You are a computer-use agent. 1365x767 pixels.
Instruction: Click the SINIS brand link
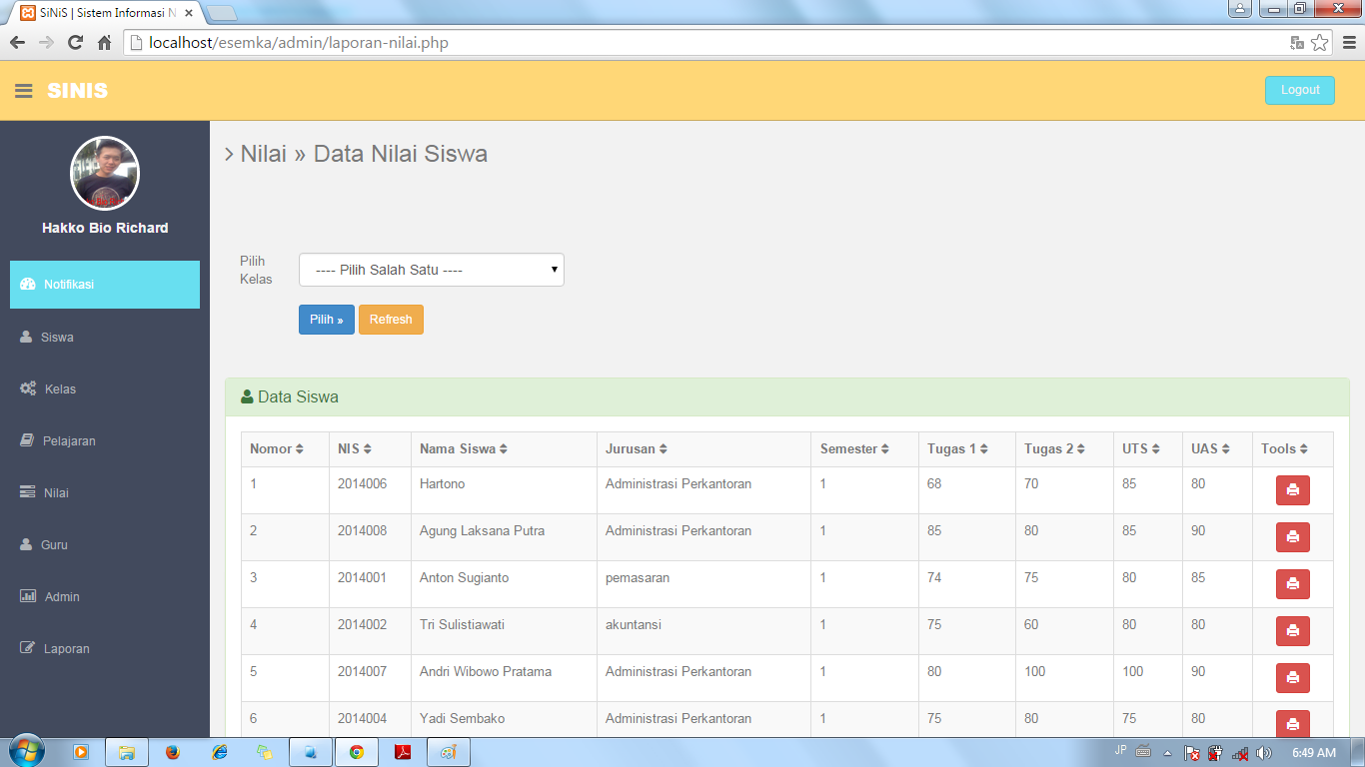click(78, 91)
